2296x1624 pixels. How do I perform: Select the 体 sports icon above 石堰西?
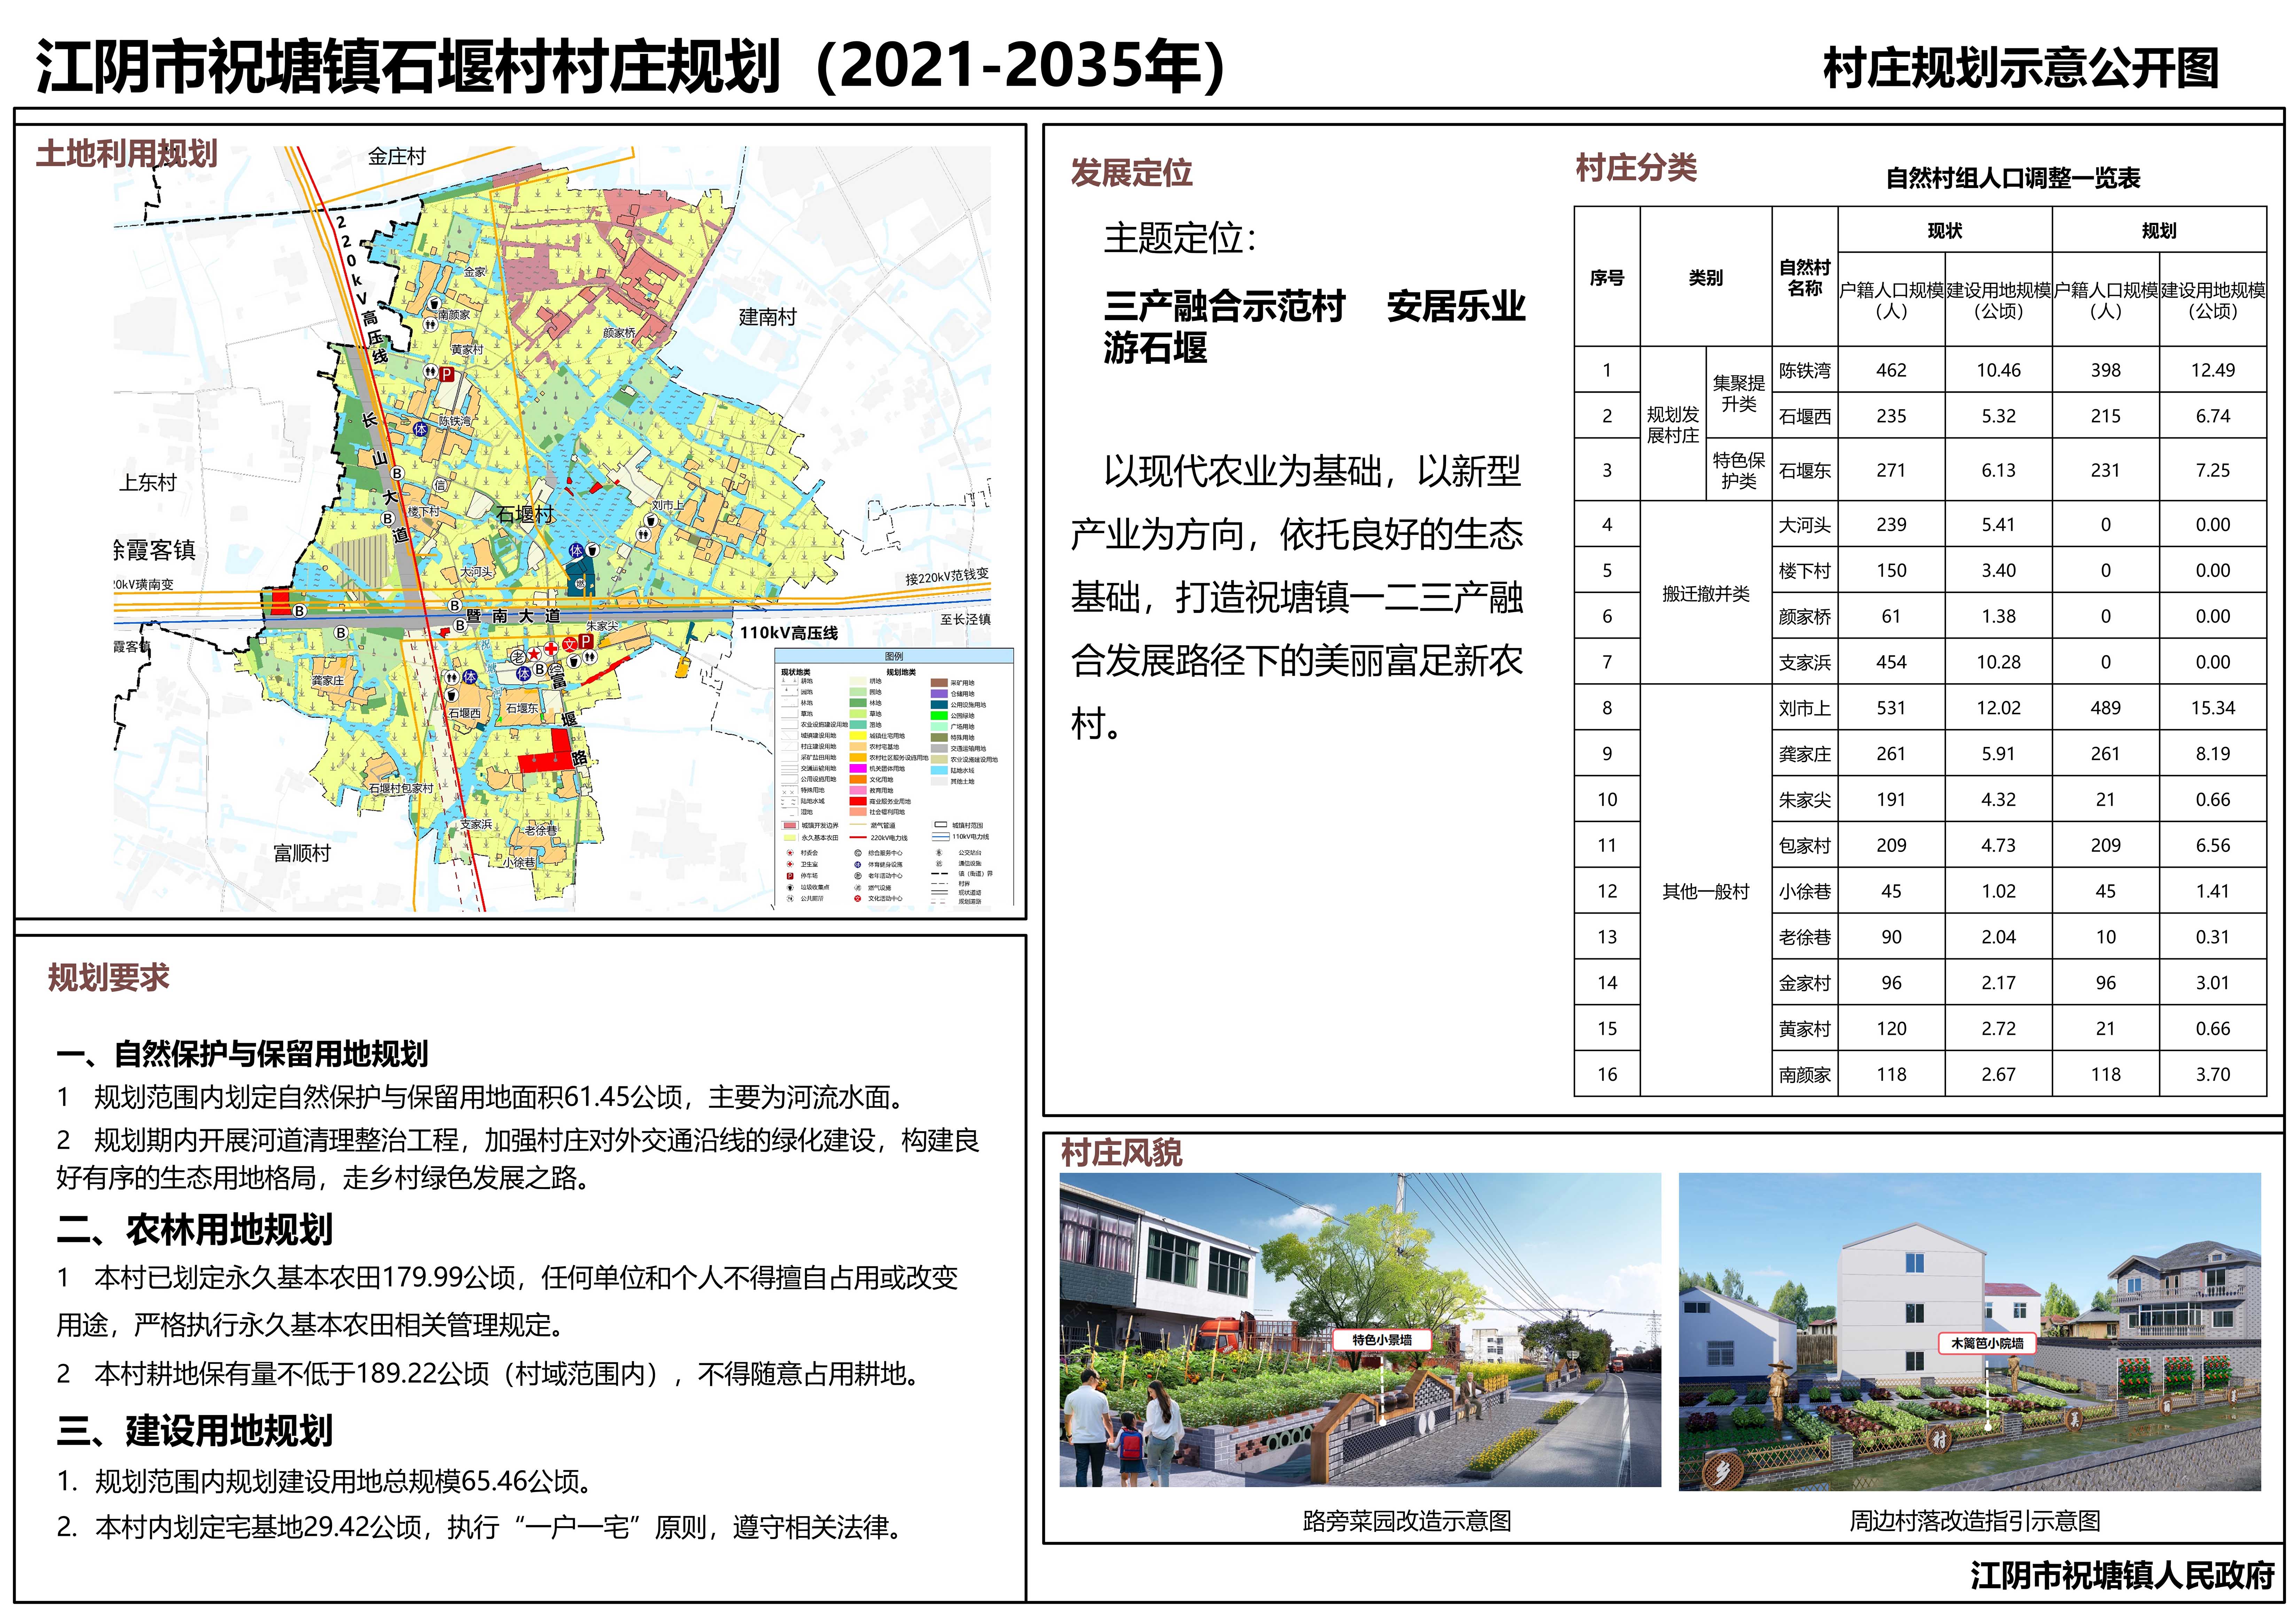pos(470,677)
